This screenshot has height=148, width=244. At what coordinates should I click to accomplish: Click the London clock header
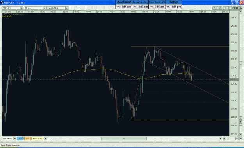140,2
